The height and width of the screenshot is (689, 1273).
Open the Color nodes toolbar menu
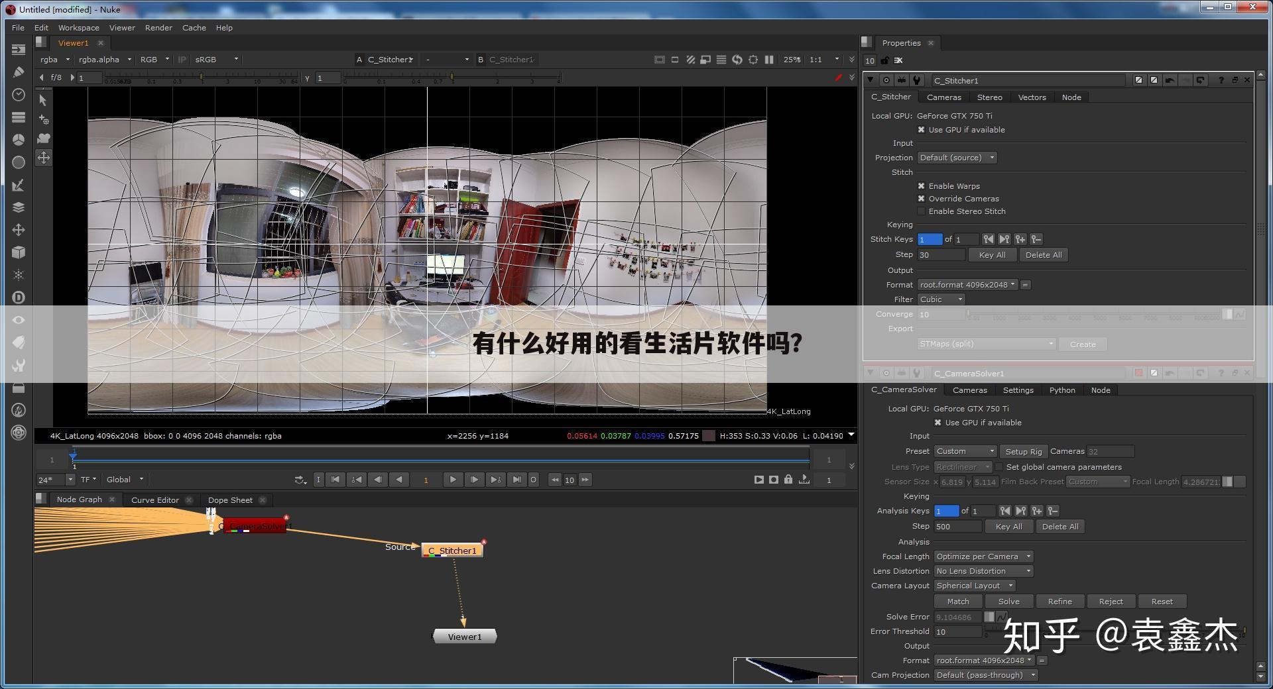19,140
